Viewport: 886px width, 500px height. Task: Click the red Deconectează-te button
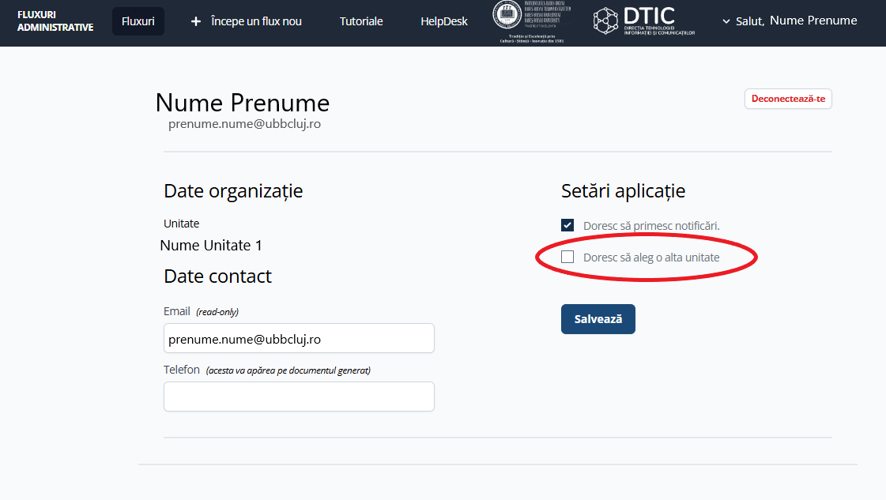787,99
